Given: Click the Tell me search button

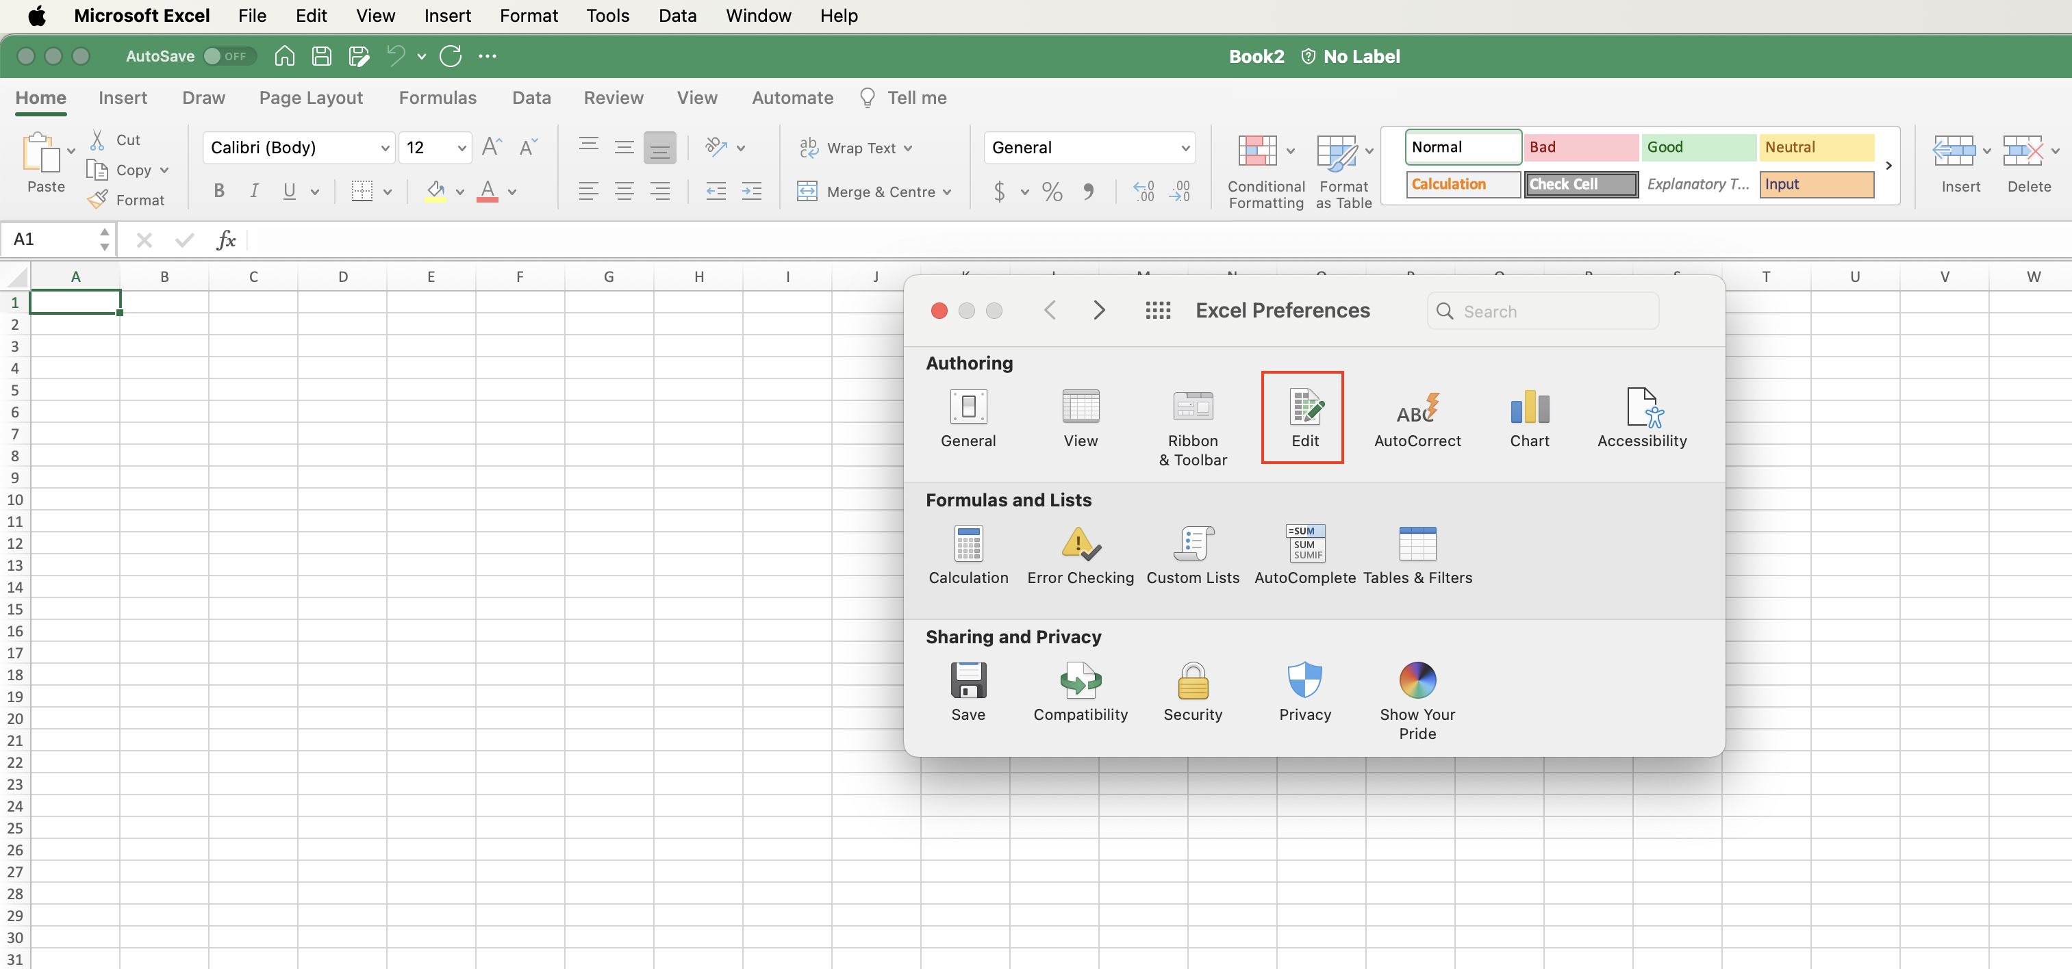Looking at the screenshot, I should pyautogui.click(x=902, y=98).
